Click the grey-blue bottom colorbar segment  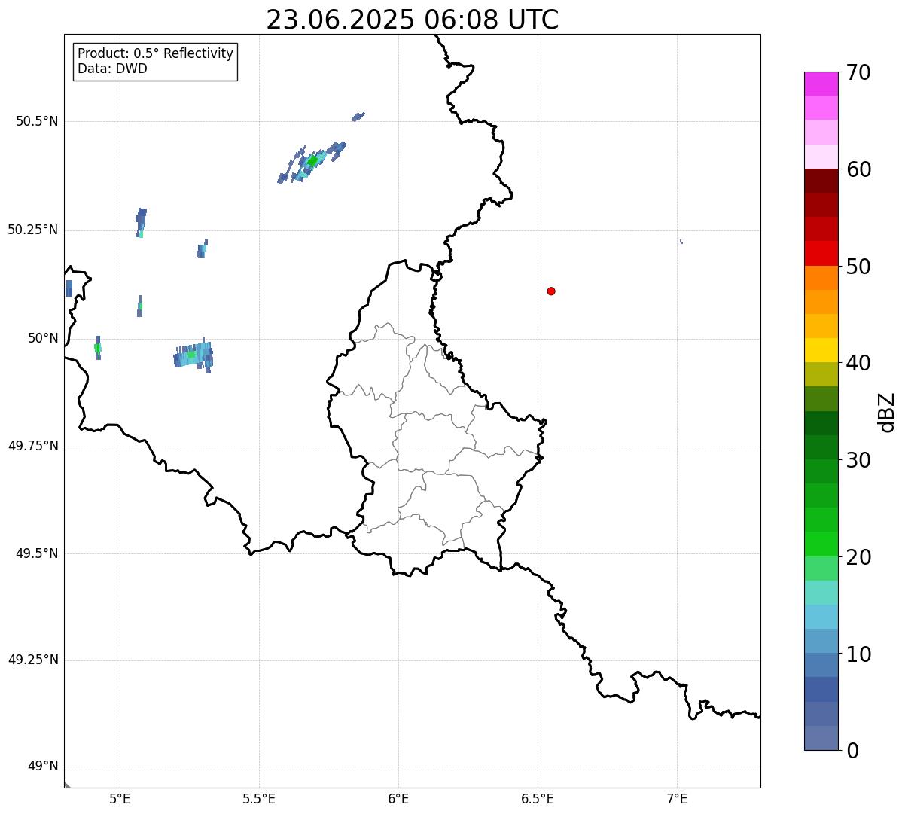click(x=821, y=738)
